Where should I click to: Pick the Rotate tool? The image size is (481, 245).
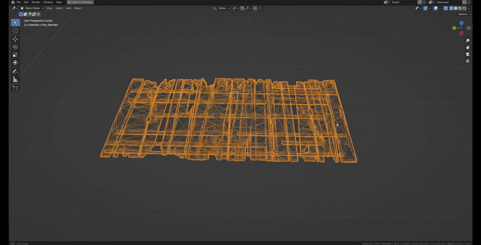(15, 47)
